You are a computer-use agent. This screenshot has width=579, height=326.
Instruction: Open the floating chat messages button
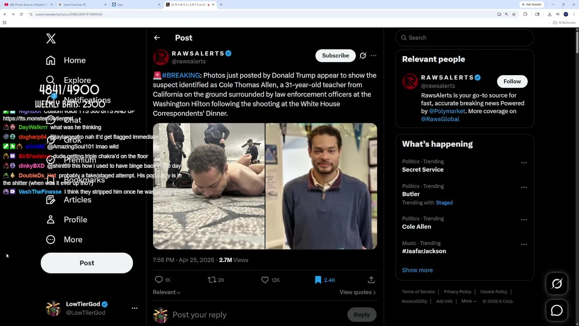[557, 311]
